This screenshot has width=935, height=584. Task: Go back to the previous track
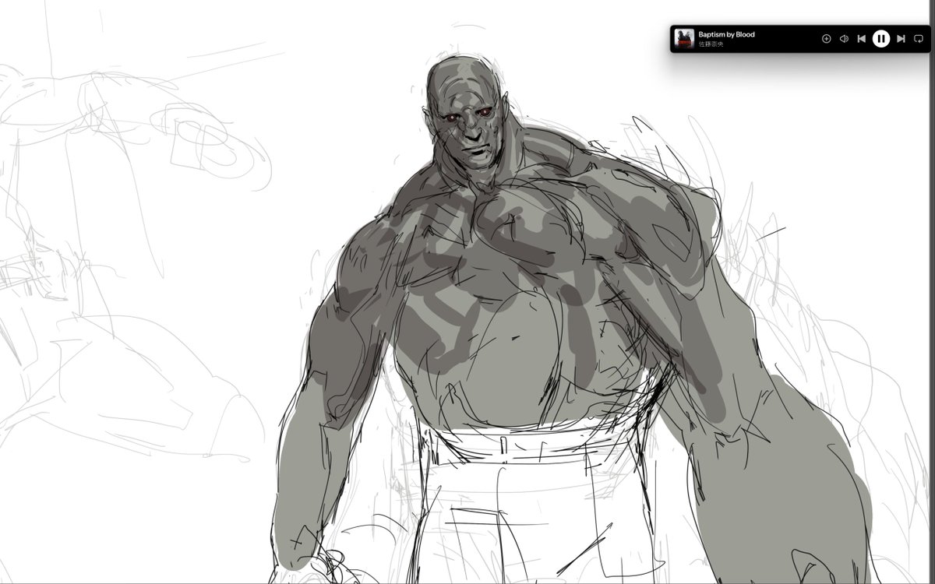pos(861,38)
